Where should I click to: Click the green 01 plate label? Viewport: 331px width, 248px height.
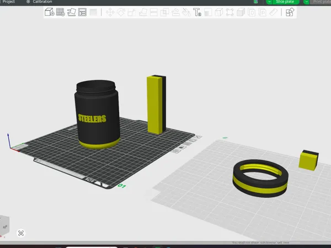pyautogui.click(x=122, y=186)
